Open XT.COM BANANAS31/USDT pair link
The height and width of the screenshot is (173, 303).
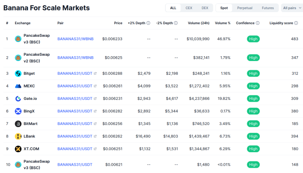(x=75, y=149)
